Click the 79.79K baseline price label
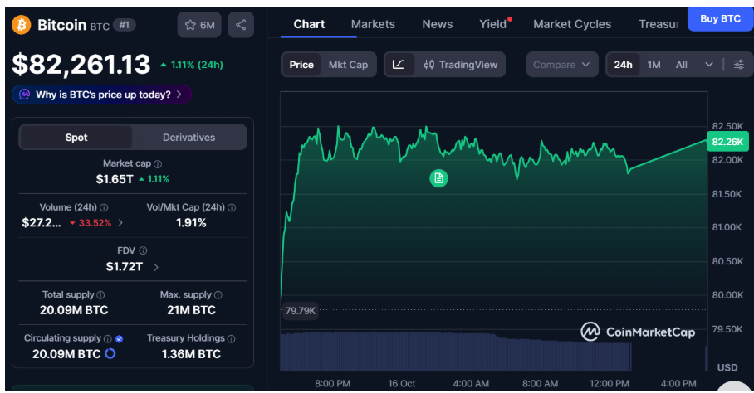 coord(300,311)
